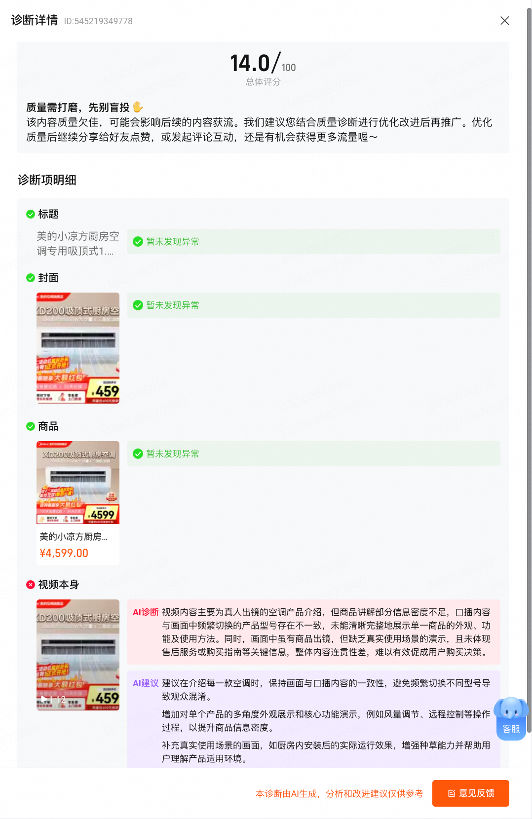Open the 商品 product card image

pos(78,483)
